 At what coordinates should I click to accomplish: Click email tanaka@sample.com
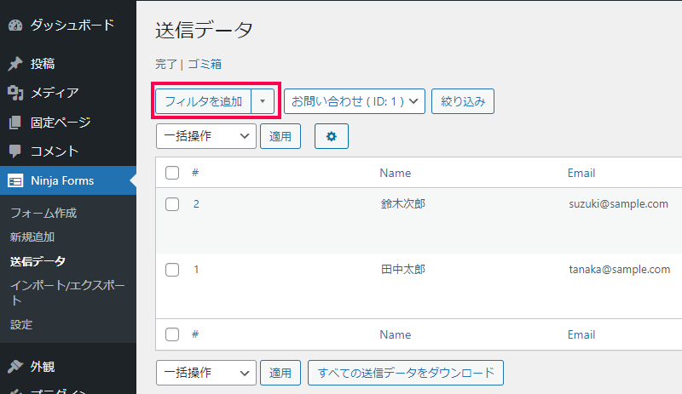point(620,269)
